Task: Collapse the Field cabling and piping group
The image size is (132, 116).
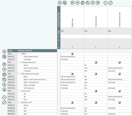Action: (x=19, y=74)
